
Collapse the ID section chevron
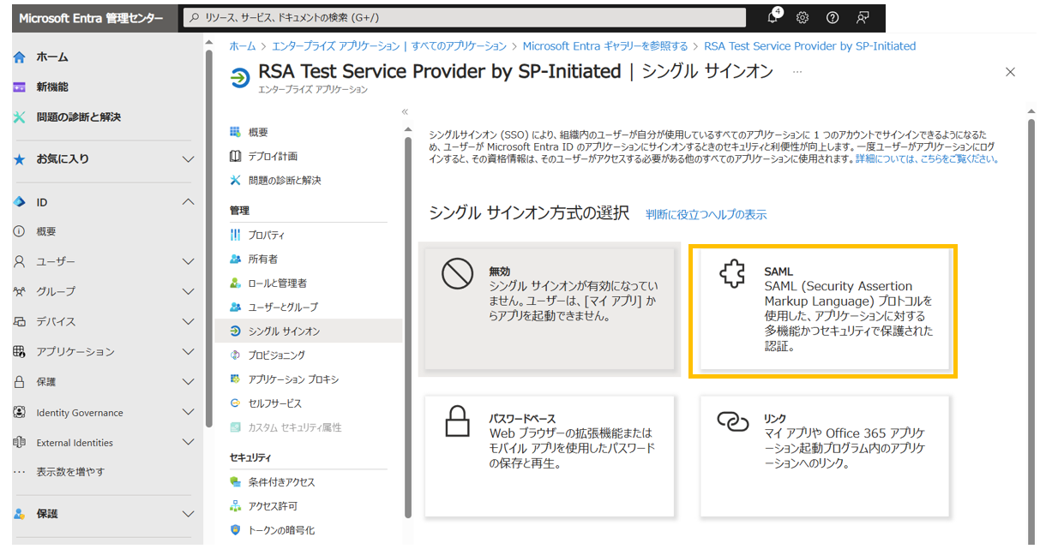coord(189,202)
